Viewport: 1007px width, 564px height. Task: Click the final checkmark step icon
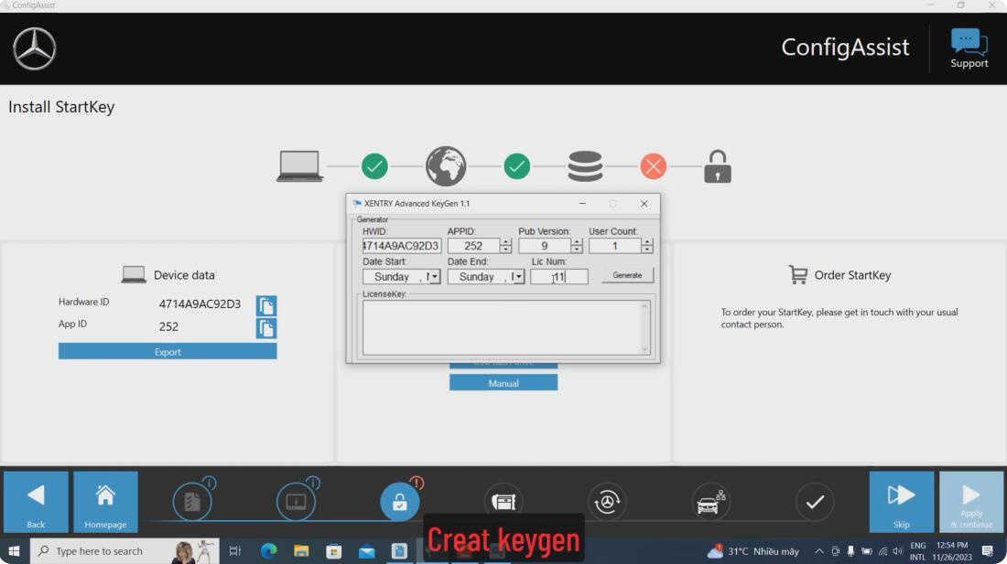click(x=815, y=502)
